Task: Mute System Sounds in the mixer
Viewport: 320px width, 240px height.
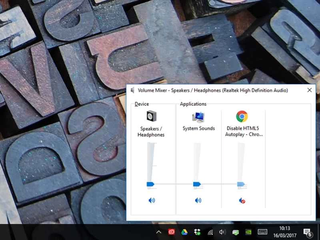Action: coord(198,200)
